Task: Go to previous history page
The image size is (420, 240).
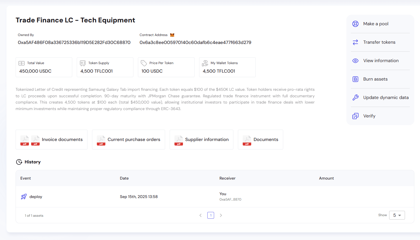Action: (x=201, y=215)
